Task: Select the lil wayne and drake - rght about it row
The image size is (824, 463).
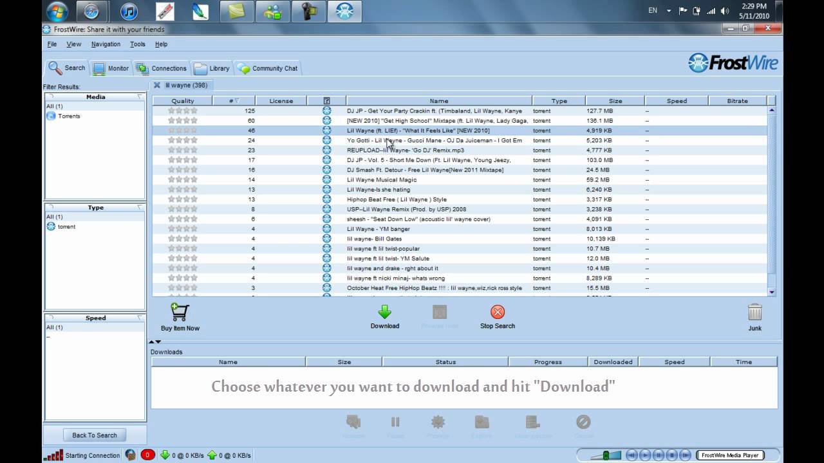Action: point(460,268)
